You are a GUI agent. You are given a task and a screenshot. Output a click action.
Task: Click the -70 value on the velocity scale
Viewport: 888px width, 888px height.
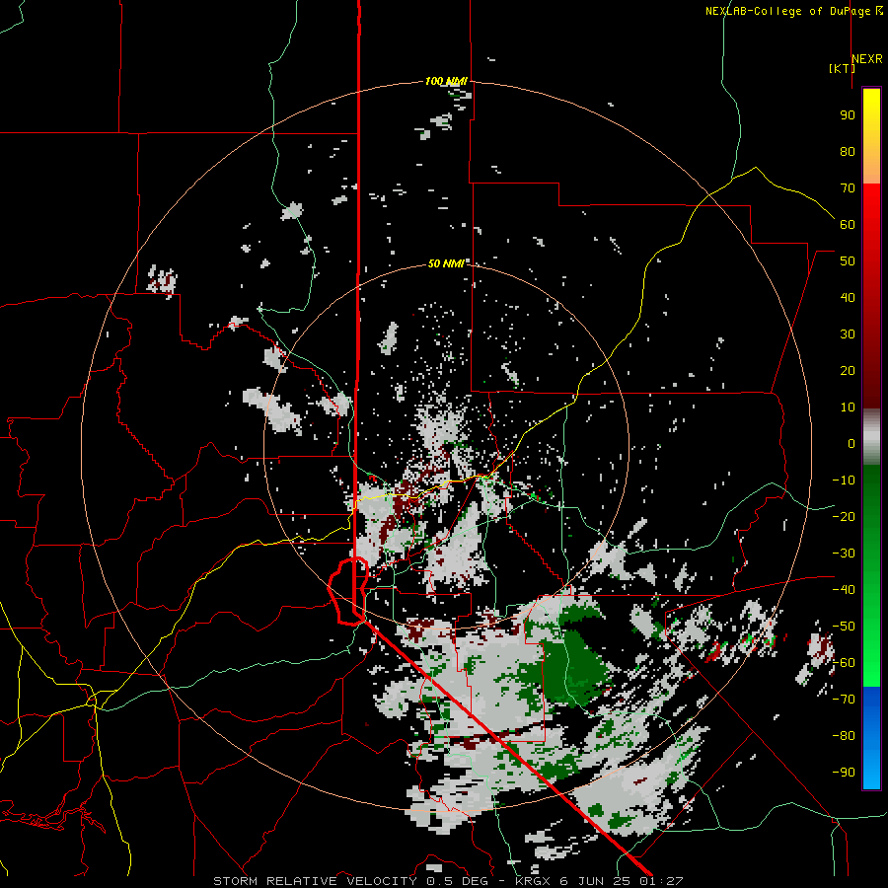click(x=844, y=700)
